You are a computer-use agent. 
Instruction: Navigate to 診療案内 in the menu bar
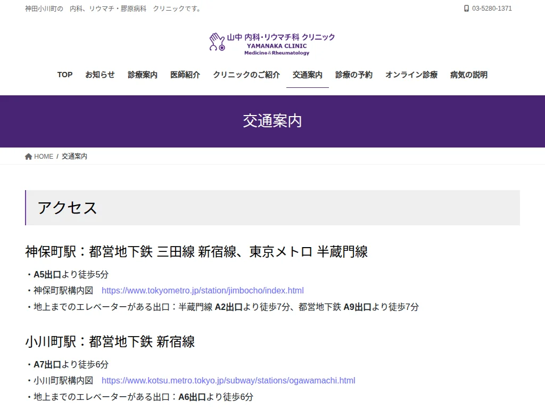point(142,75)
